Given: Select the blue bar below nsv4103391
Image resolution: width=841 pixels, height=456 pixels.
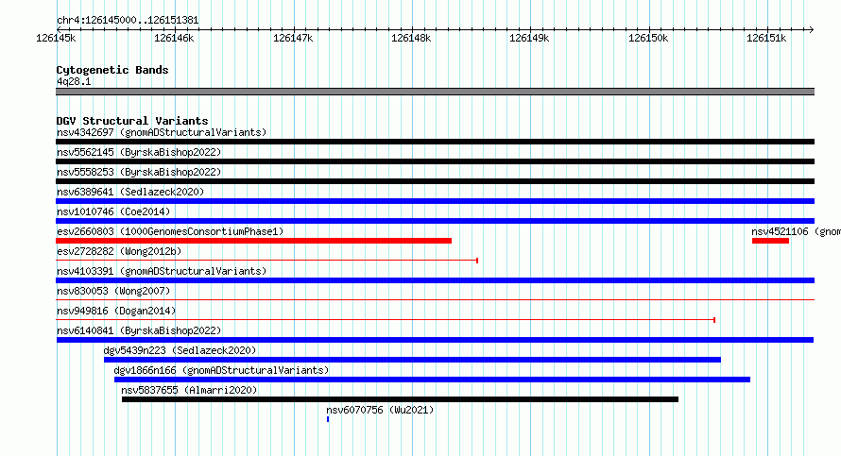Looking at the screenshot, I should point(435,280).
